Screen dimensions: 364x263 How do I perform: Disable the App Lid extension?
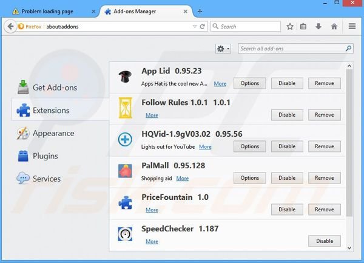click(287, 83)
